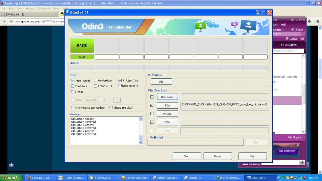
Task: Expand hidden system tray icons arrow
Action: [279, 178]
